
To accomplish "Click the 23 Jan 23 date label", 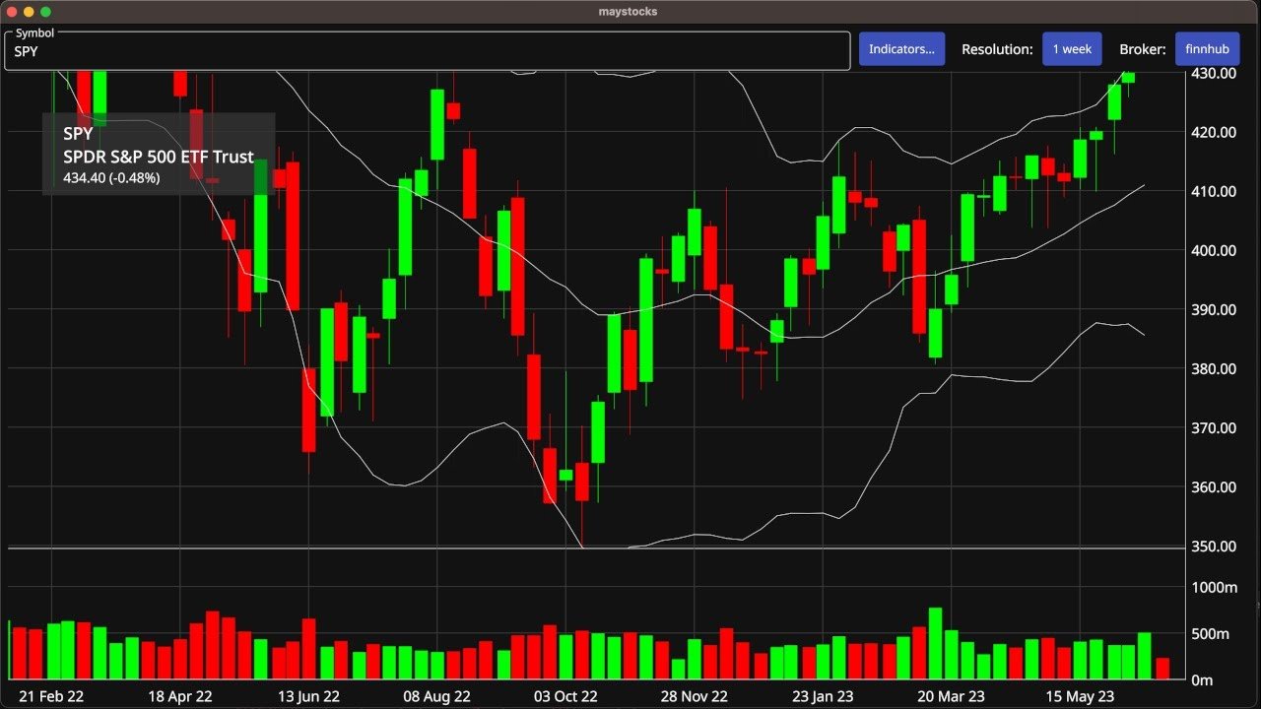I will coord(824,696).
